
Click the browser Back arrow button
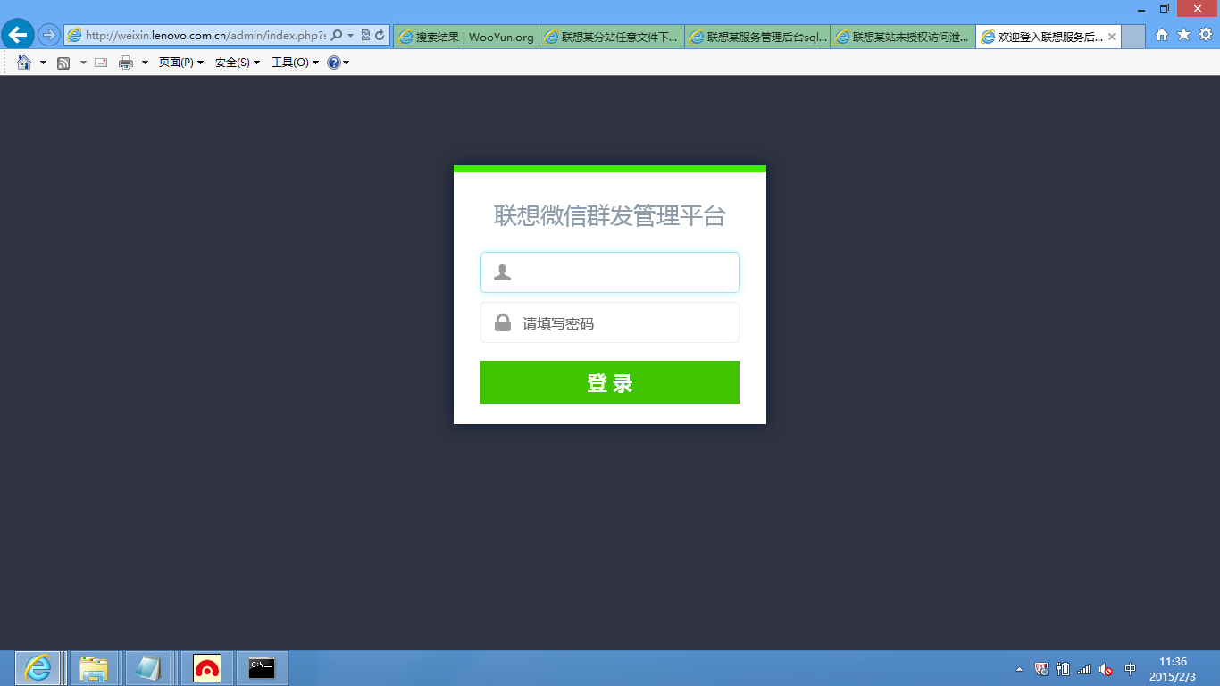(x=18, y=35)
